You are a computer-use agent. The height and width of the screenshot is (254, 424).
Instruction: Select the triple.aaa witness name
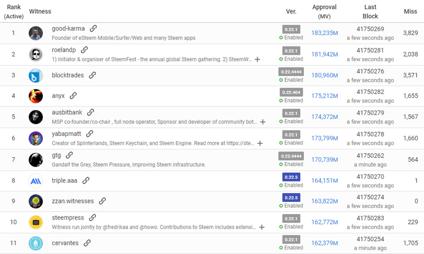click(x=64, y=181)
